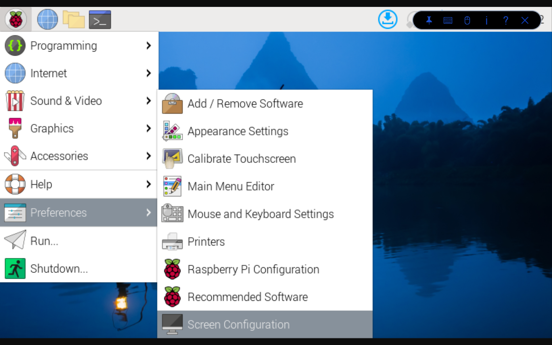Expand the Accessories submenu arrow
Screen dimensions: 552x345
pos(148,156)
